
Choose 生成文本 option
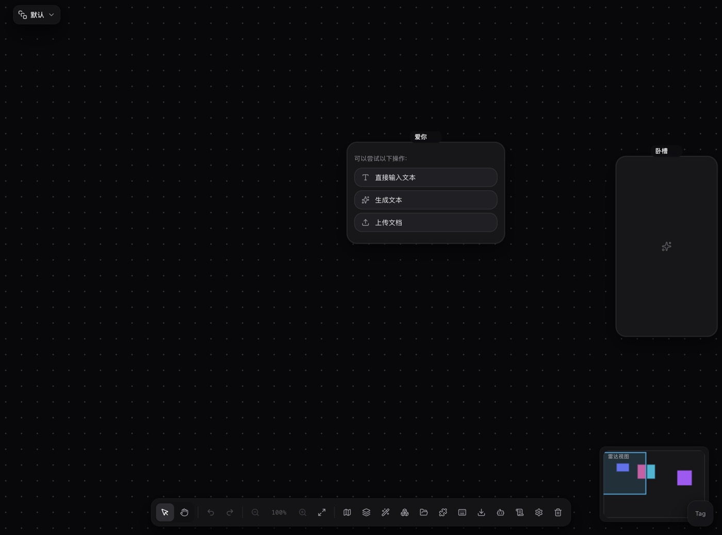point(426,200)
